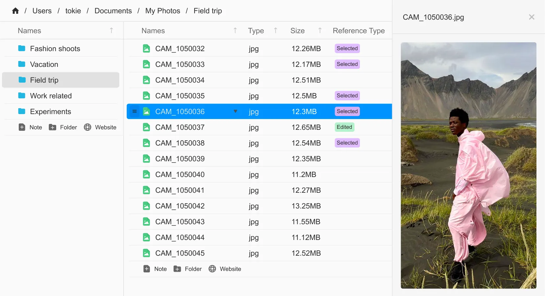Navigate to Documents in breadcrumb

pyautogui.click(x=113, y=11)
